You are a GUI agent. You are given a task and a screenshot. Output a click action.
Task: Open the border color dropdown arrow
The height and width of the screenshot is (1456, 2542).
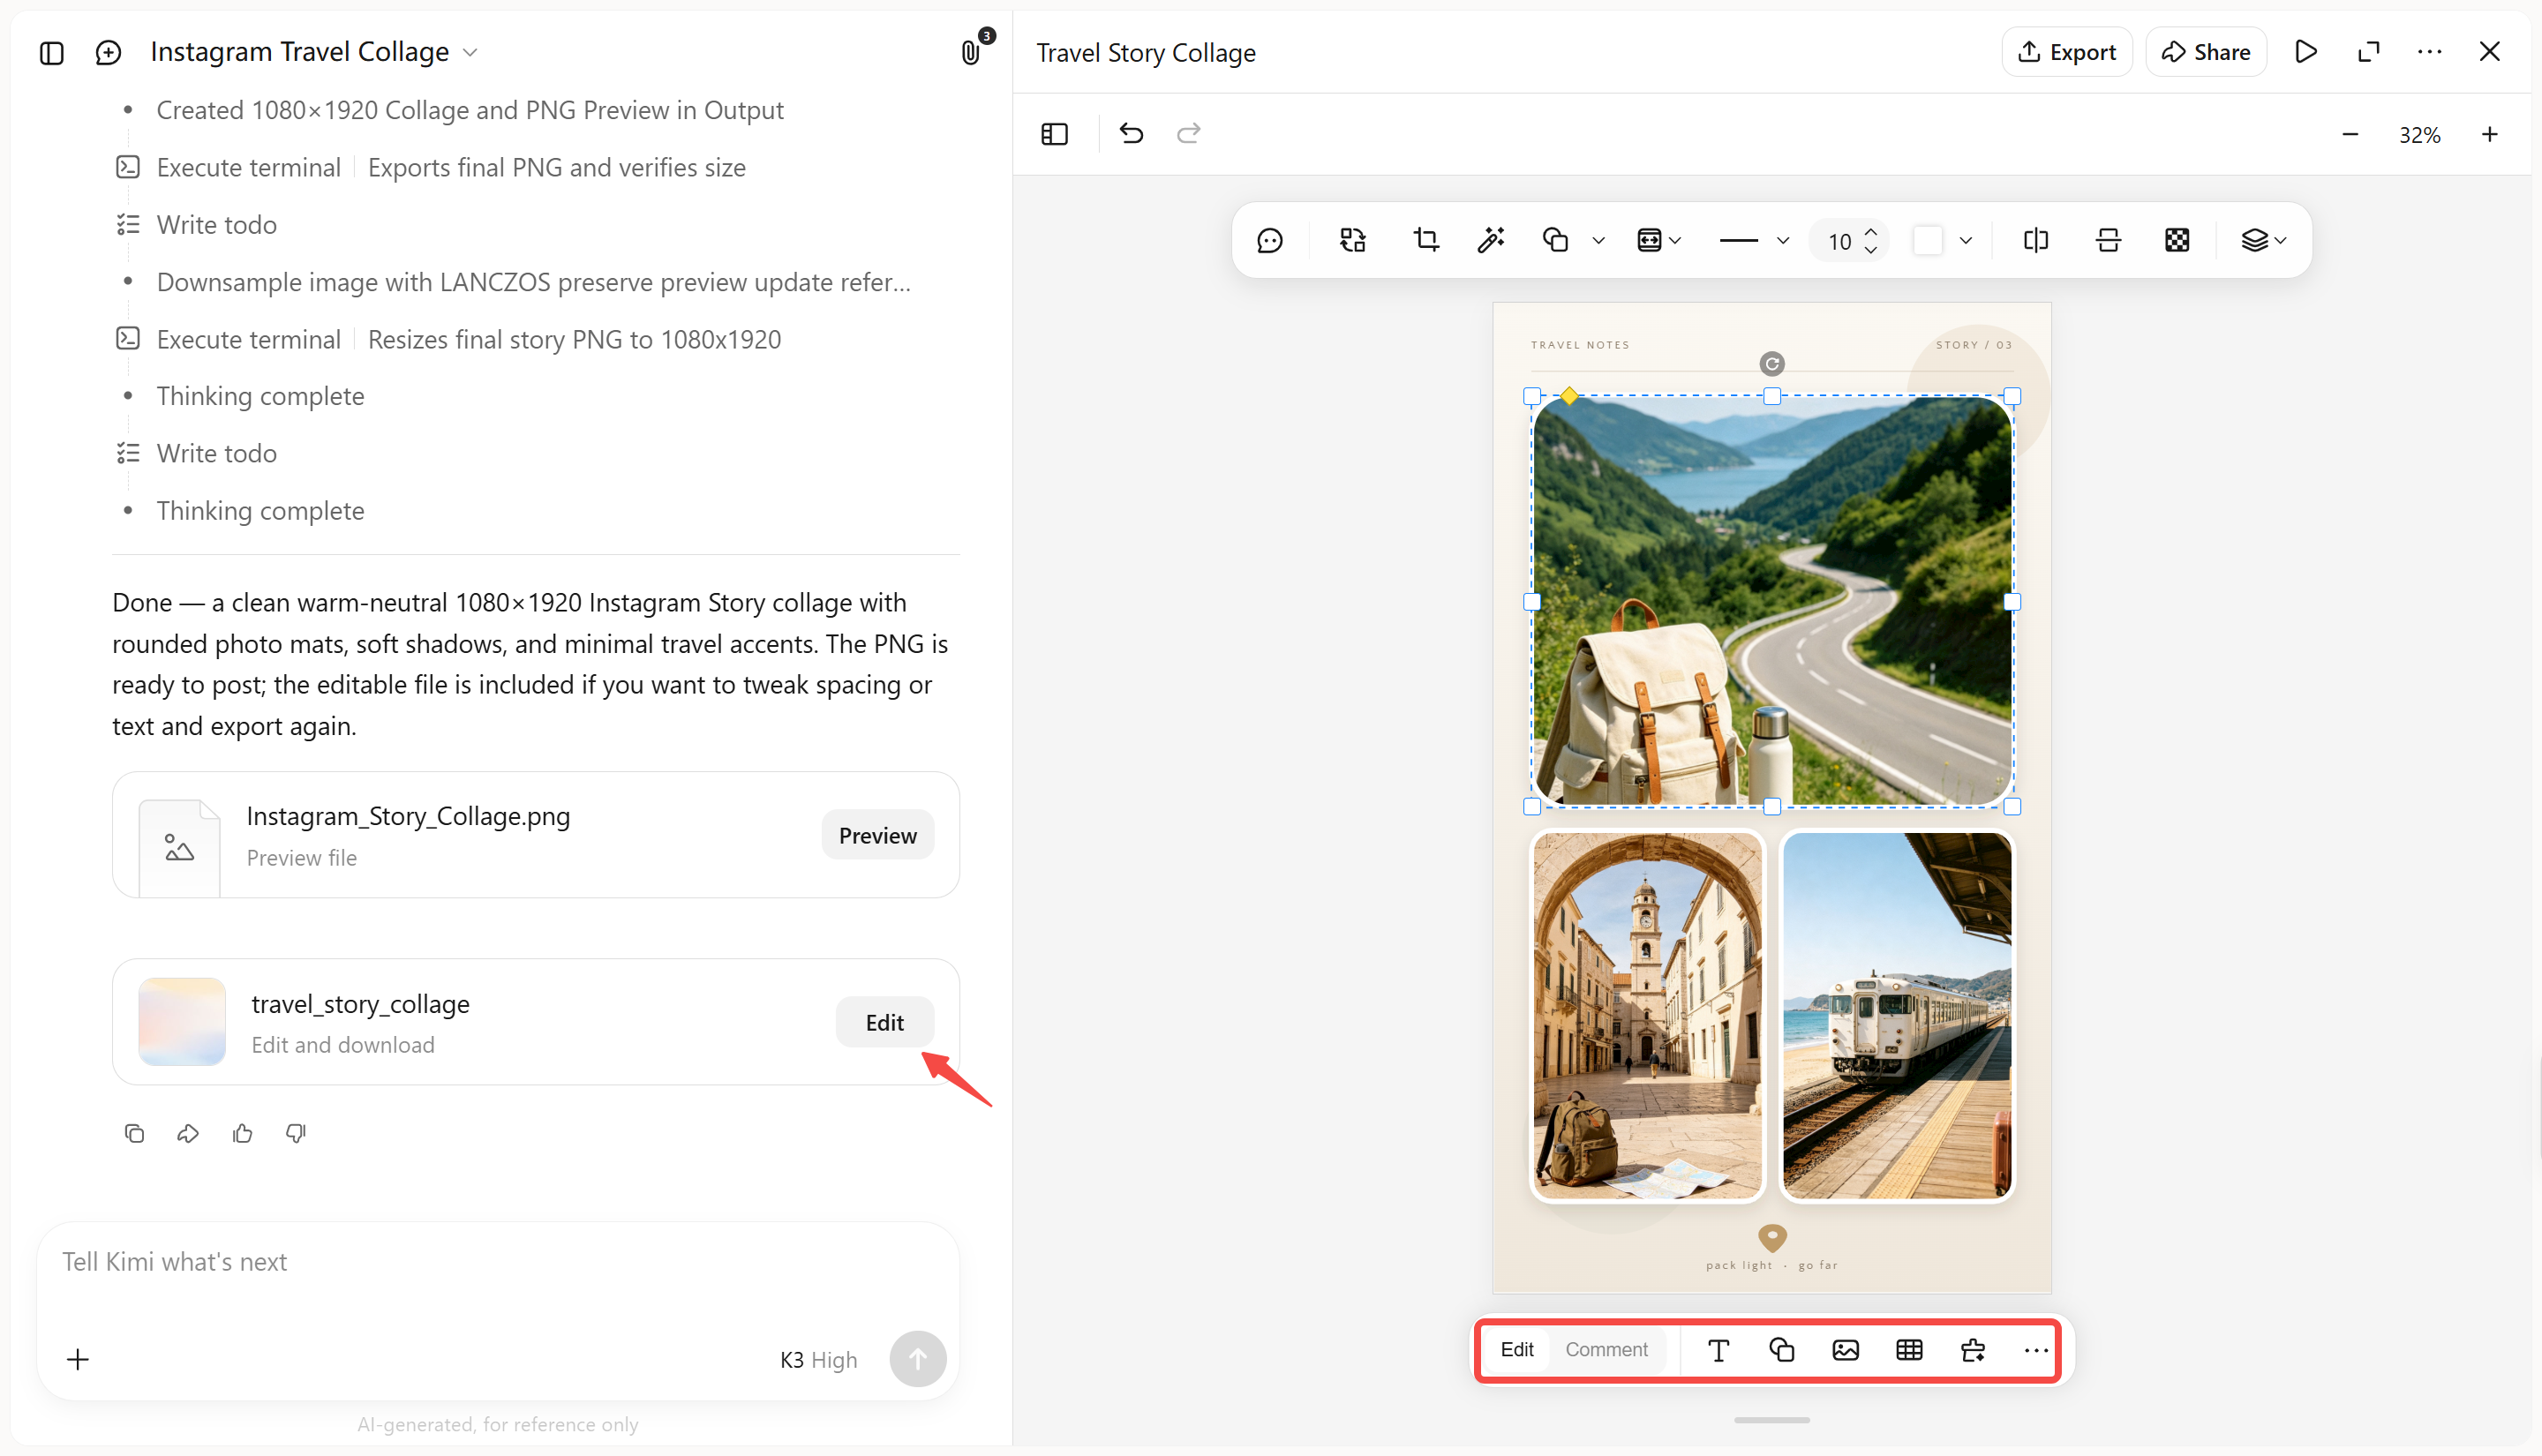[1965, 240]
